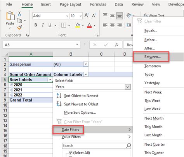This screenshot has width=184, height=157.
Task: Click the Format Painter brush icon
Action: coord(19,27)
